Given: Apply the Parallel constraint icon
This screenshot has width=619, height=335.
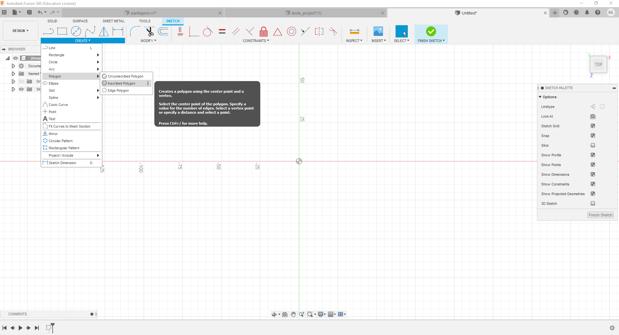Looking at the screenshot, I should 236,31.
